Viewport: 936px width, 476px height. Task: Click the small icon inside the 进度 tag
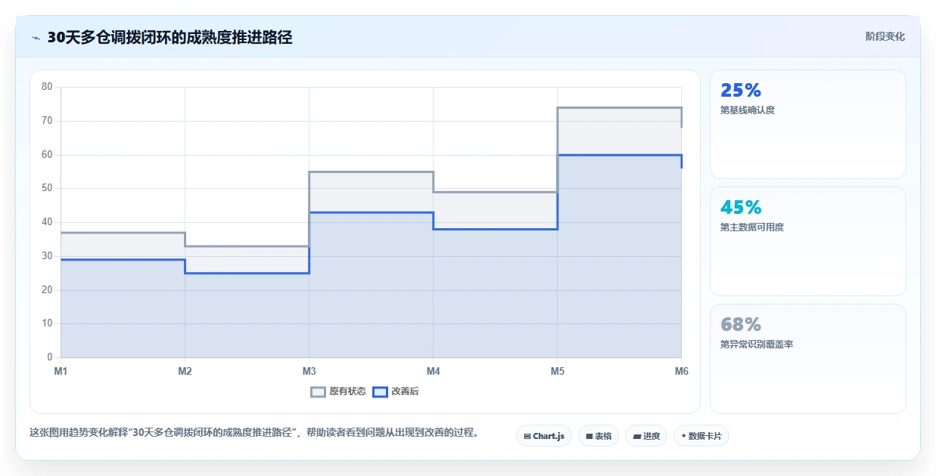tap(636, 437)
